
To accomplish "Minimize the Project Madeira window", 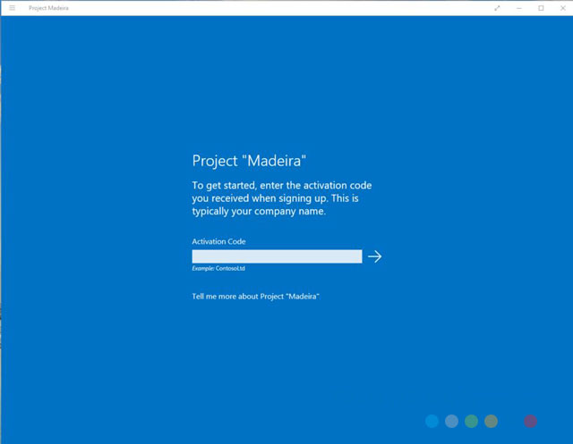I will [x=519, y=8].
